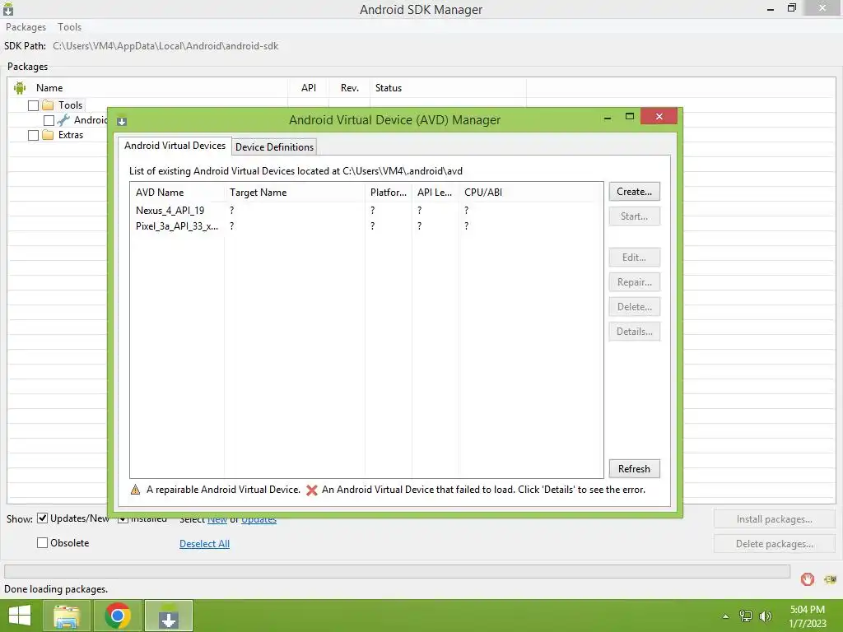Open the Packages menu

[26, 27]
